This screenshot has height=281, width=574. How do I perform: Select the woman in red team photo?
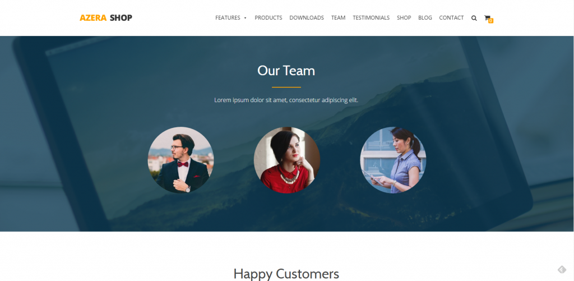(287, 160)
